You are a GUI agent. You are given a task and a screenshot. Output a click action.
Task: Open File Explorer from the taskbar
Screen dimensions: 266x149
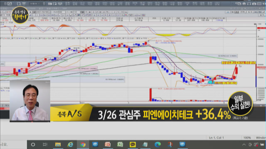tap(58, 144)
